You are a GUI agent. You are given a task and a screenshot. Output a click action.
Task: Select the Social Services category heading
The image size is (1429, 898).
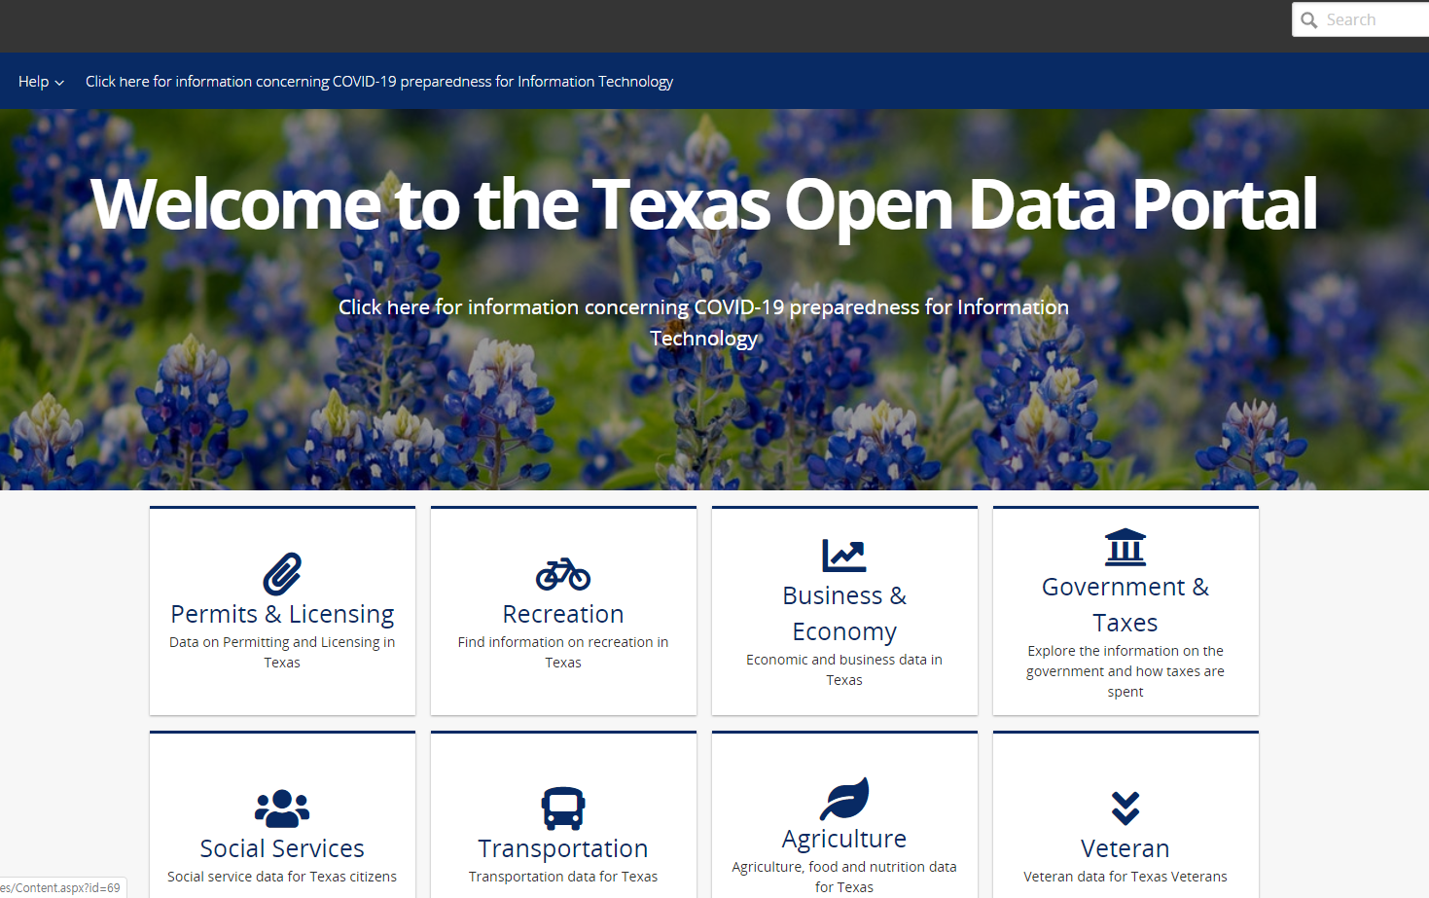[x=282, y=848]
